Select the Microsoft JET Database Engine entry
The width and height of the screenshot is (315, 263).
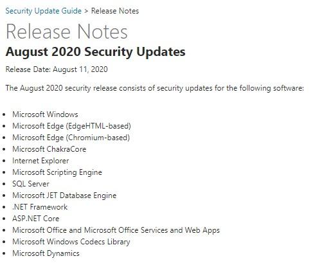64,195
